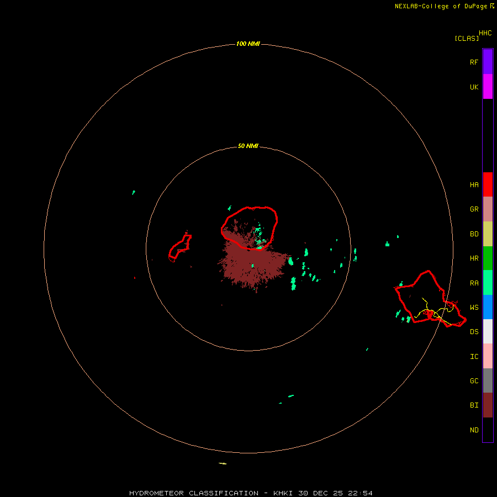
Task: Click the WS legend label
Action: click(x=474, y=308)
